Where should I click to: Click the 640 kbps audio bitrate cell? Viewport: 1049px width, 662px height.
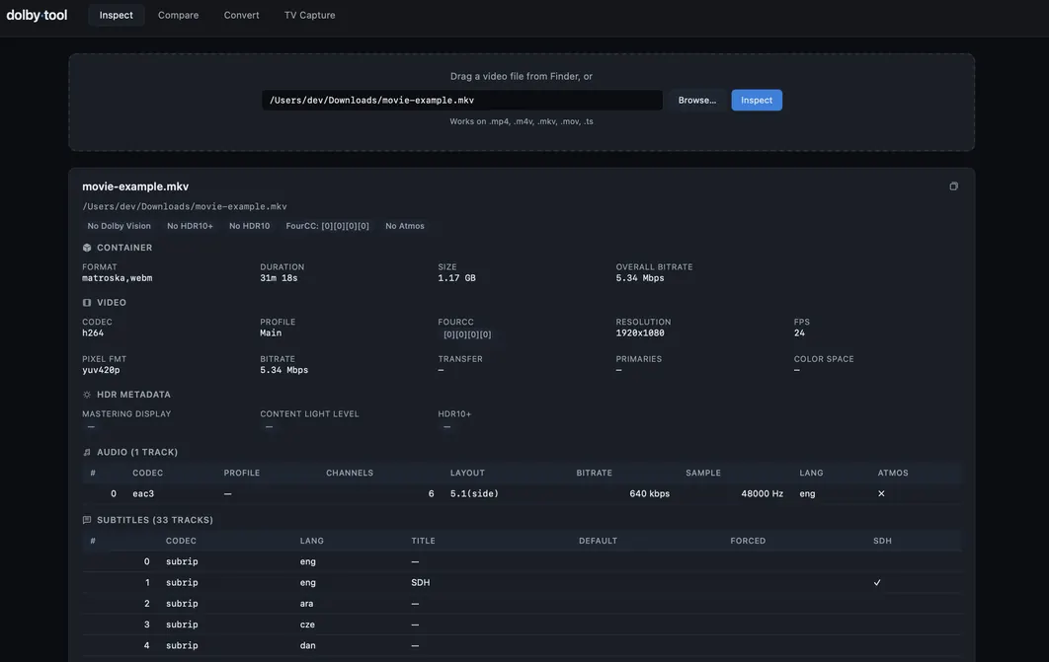tap(650, 493)
